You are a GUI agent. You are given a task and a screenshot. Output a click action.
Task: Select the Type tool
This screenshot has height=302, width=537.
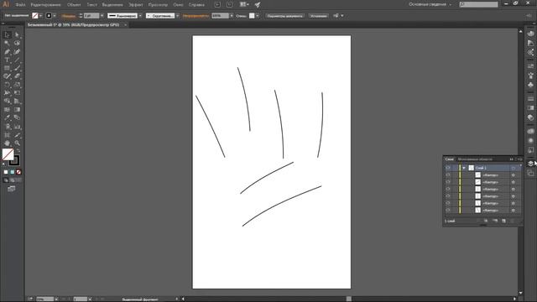point(7,60)
